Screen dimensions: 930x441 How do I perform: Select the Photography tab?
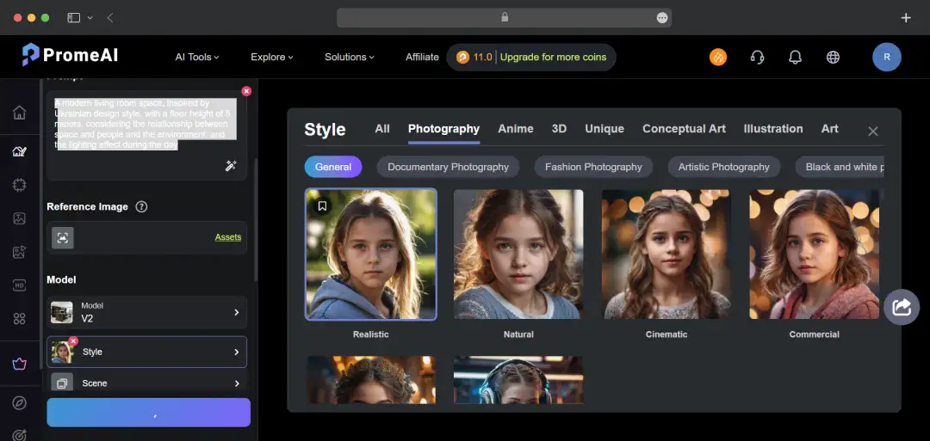pyautogui.click(x=443, y=128)
